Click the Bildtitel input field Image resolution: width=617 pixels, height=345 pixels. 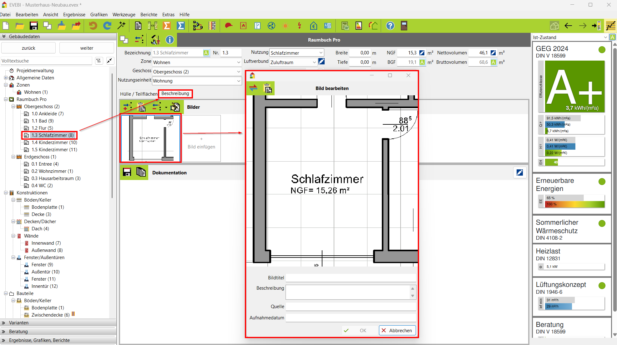[x=351, y=278]
